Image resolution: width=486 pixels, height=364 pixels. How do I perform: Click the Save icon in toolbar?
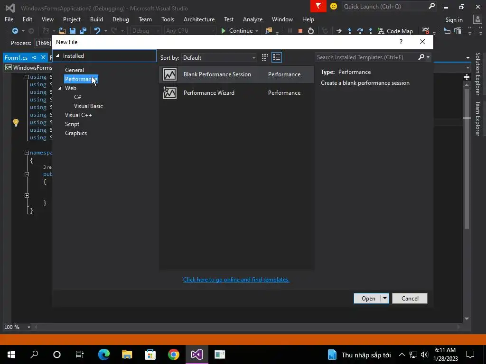click(x=73, y=31)
